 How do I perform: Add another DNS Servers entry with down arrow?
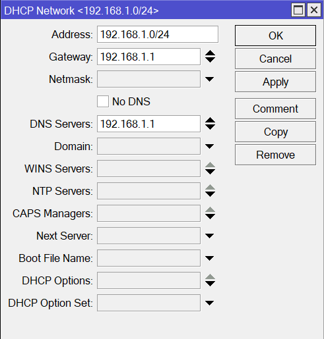[x=210, y=127]
